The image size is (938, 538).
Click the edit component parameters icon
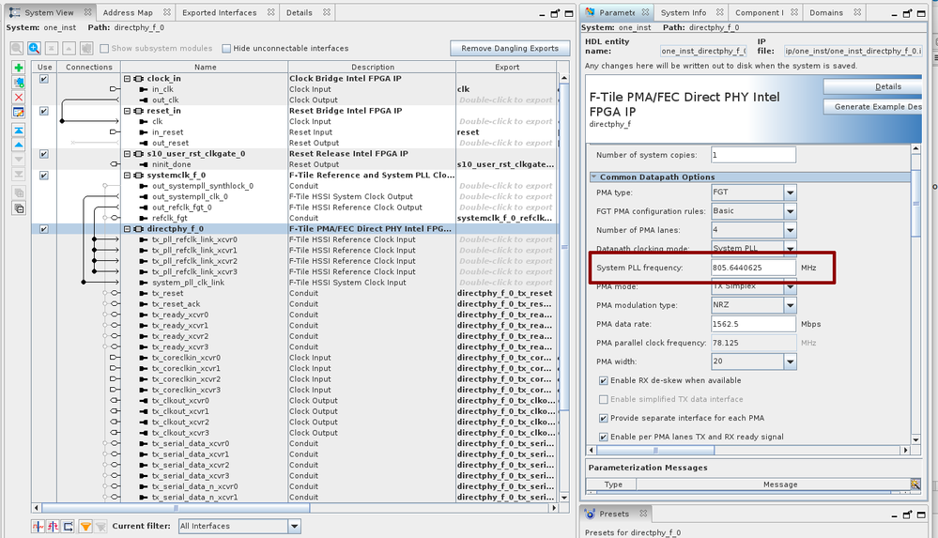[x=19, y=113]
